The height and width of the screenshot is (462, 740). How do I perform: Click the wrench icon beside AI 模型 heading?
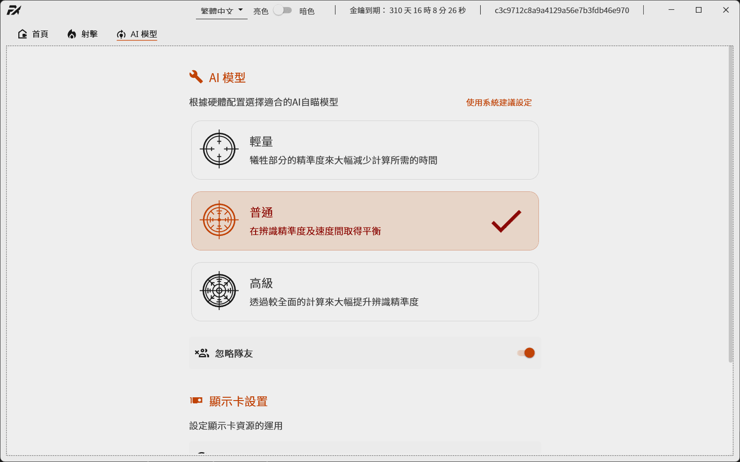[x=196, y=77]
